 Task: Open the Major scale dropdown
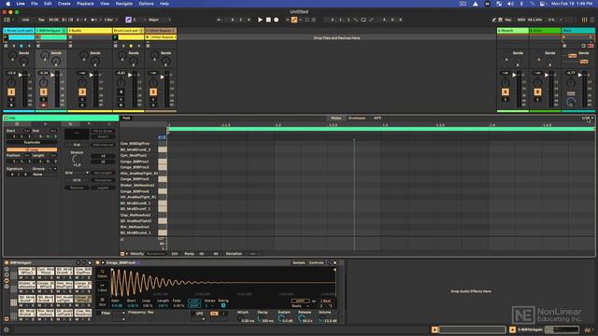point(160,20)
